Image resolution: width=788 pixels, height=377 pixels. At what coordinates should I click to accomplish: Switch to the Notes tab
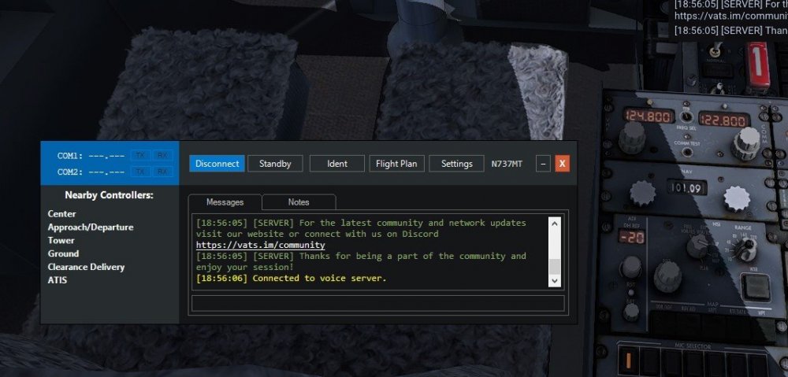tap(299, 202)
